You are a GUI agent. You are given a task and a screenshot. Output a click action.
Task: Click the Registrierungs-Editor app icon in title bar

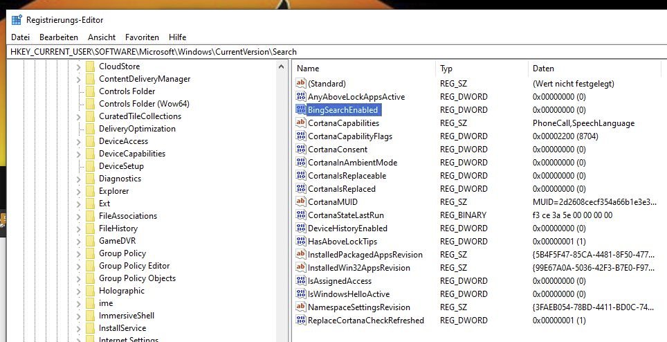(x=17, y=20)
